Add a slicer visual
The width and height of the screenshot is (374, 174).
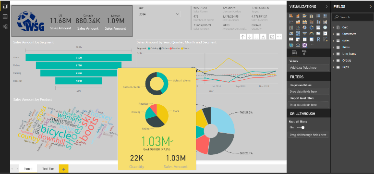pos(298,39)
